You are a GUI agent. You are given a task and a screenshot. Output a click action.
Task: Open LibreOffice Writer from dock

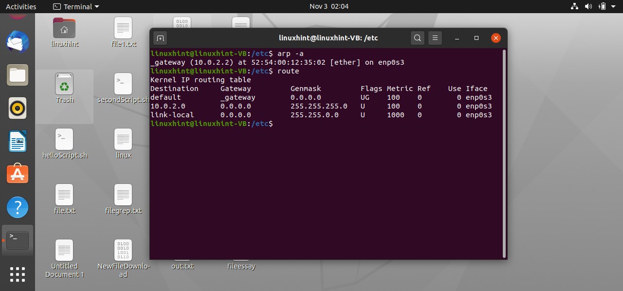[18, 142]
